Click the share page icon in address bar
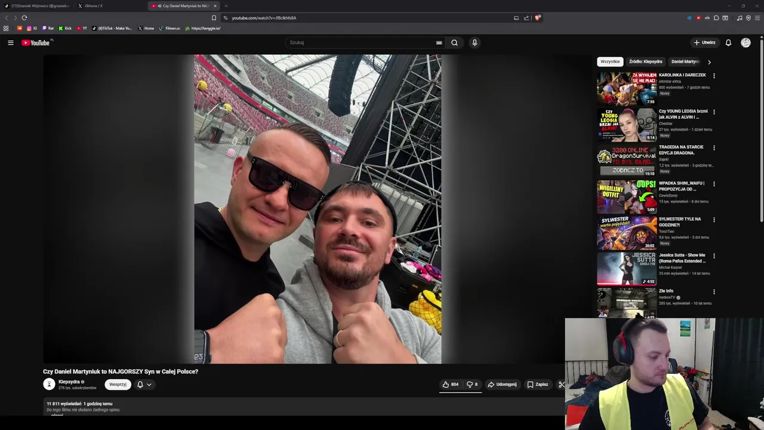Screen dimensions: 764x430 pyautogui.click(x=526, y=18)
